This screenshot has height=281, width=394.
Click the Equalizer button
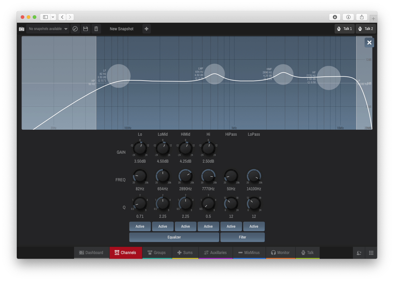174,237
